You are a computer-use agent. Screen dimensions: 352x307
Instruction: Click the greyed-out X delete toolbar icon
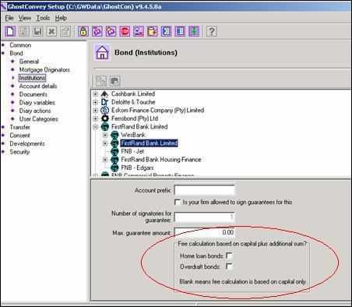[x=51, y=31]
